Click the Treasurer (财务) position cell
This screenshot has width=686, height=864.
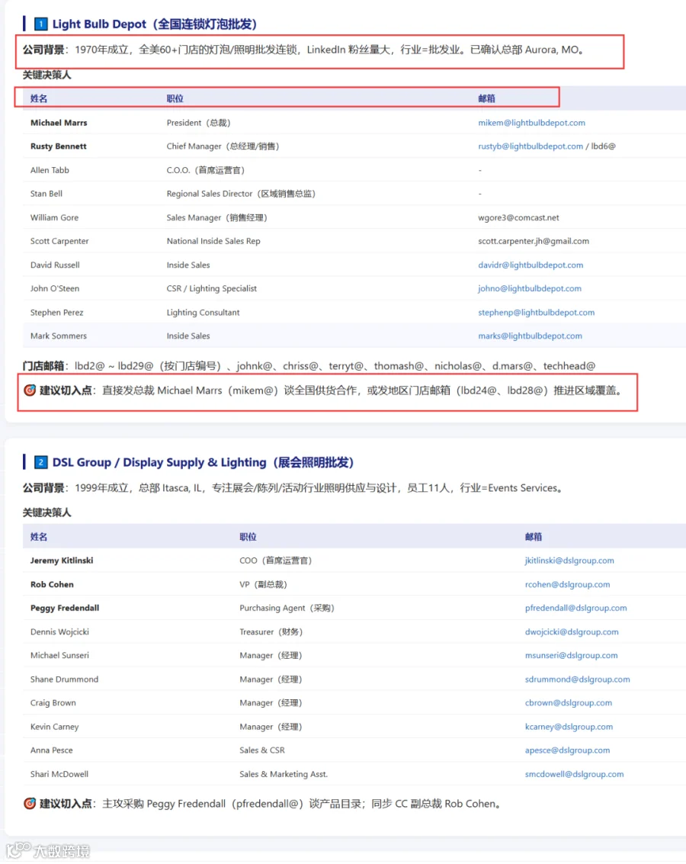pyautogui.click(x=271, y=632)
